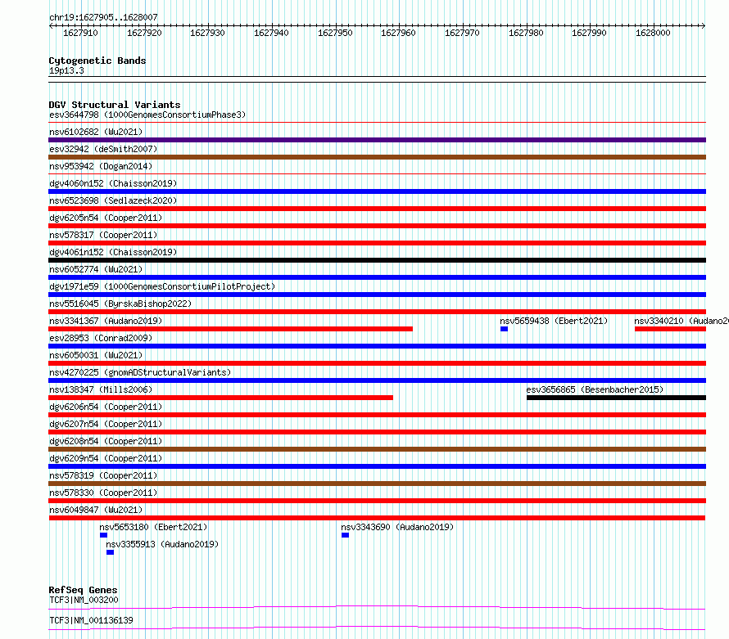Select the esv3656865 (Besenbacher2015) black bar
Viewport: 729px width, 639px height.
tap(616, 398)
